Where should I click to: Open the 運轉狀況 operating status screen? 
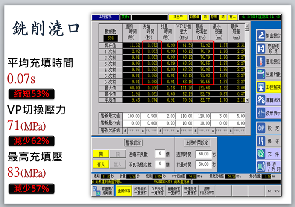tap(269, 100)
